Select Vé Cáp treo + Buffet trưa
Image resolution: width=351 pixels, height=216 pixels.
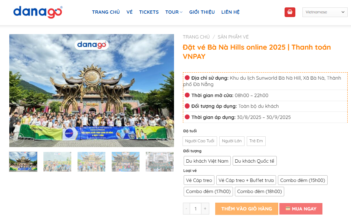click(x=246, y=180)
